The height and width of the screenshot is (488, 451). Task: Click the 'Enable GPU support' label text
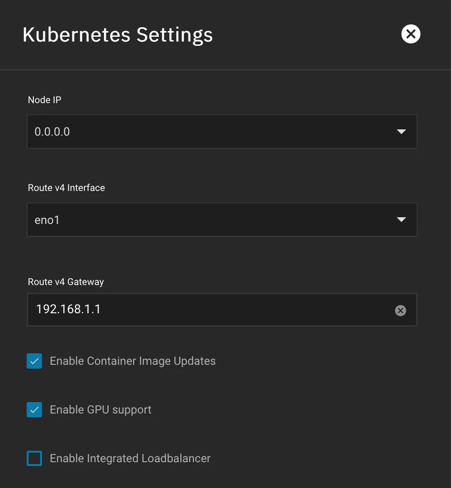coord(101,410)
